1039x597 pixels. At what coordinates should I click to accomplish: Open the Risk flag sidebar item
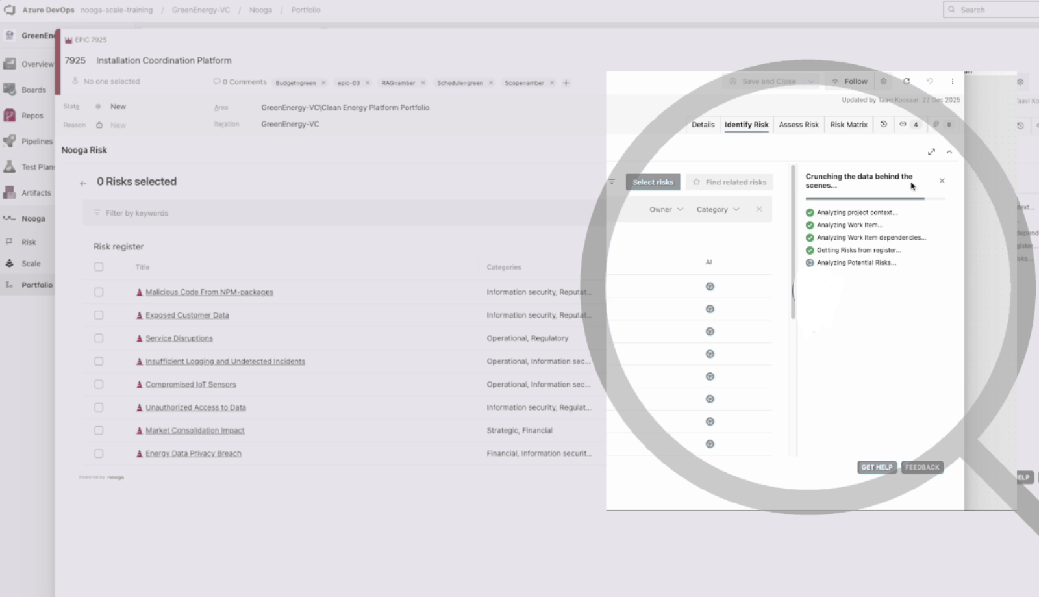coord(27,242)
